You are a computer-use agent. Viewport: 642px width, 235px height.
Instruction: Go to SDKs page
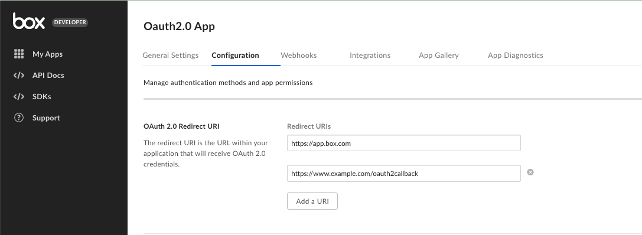(42, 97)
